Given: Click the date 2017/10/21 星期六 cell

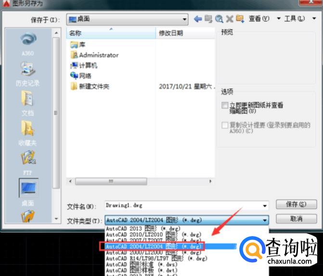Looking at the screenshot, I should 187,87.
